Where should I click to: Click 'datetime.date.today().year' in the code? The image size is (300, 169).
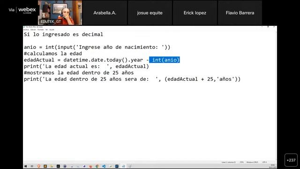pos(103,60)
